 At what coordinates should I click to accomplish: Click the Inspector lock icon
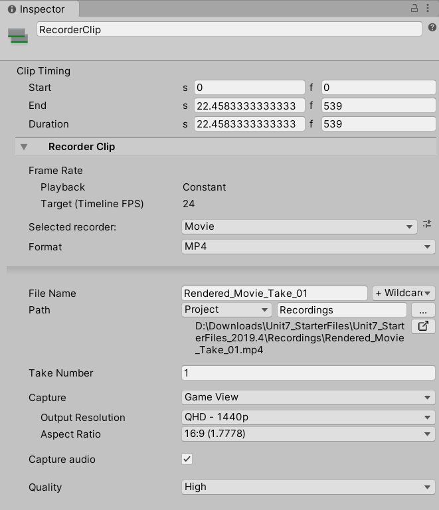click(414, 9)
